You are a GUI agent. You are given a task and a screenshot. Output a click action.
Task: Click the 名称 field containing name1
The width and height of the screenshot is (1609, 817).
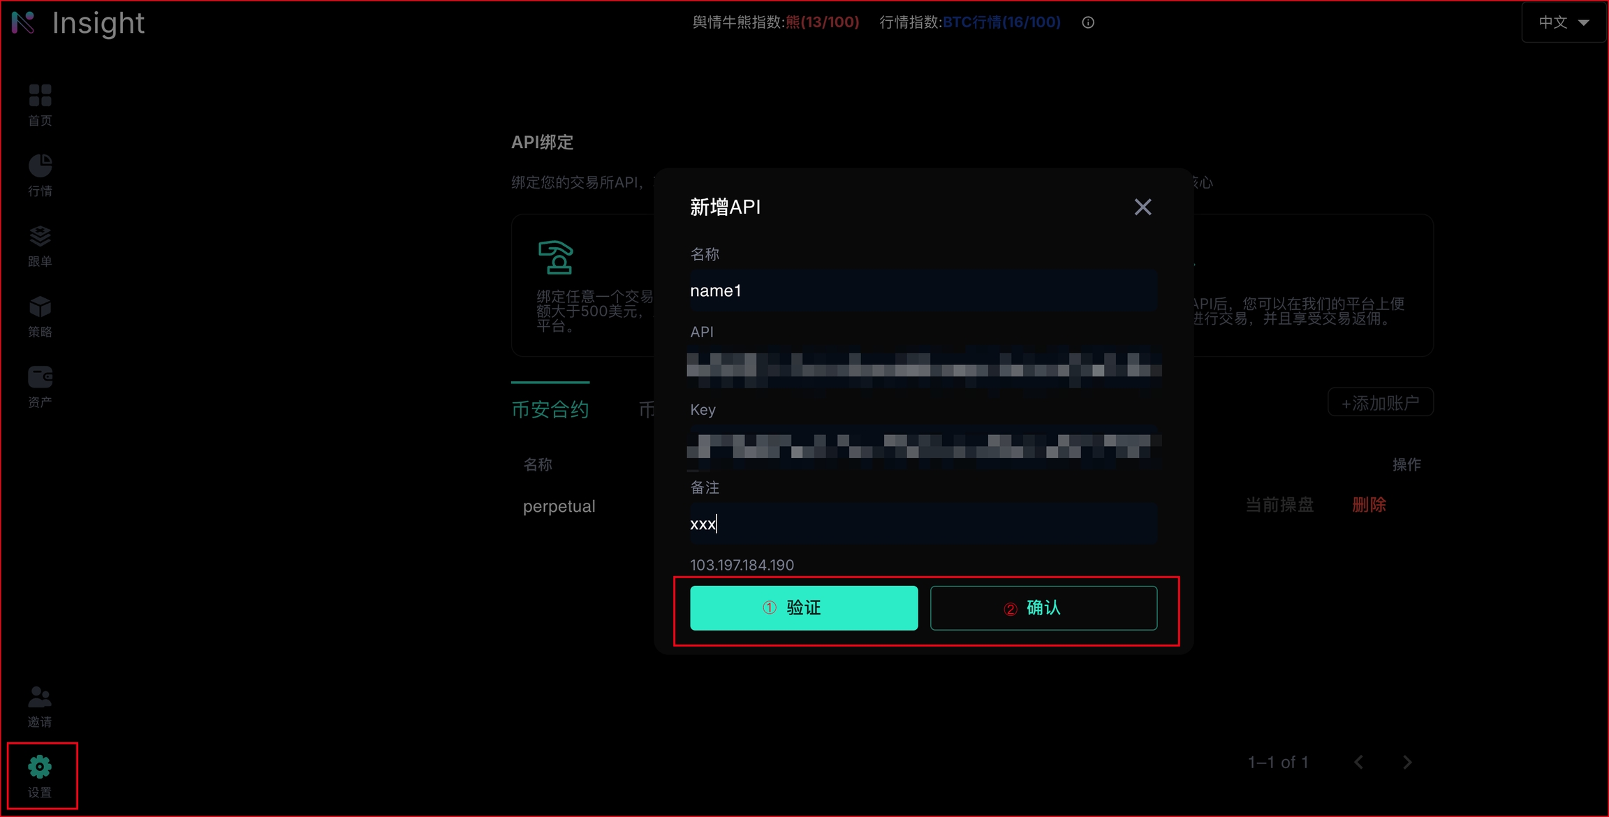pos(923,290)
